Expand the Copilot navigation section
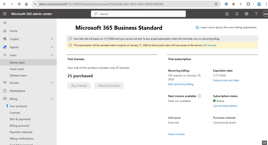This screenshot has height=145, width=268. pos(52,39)
